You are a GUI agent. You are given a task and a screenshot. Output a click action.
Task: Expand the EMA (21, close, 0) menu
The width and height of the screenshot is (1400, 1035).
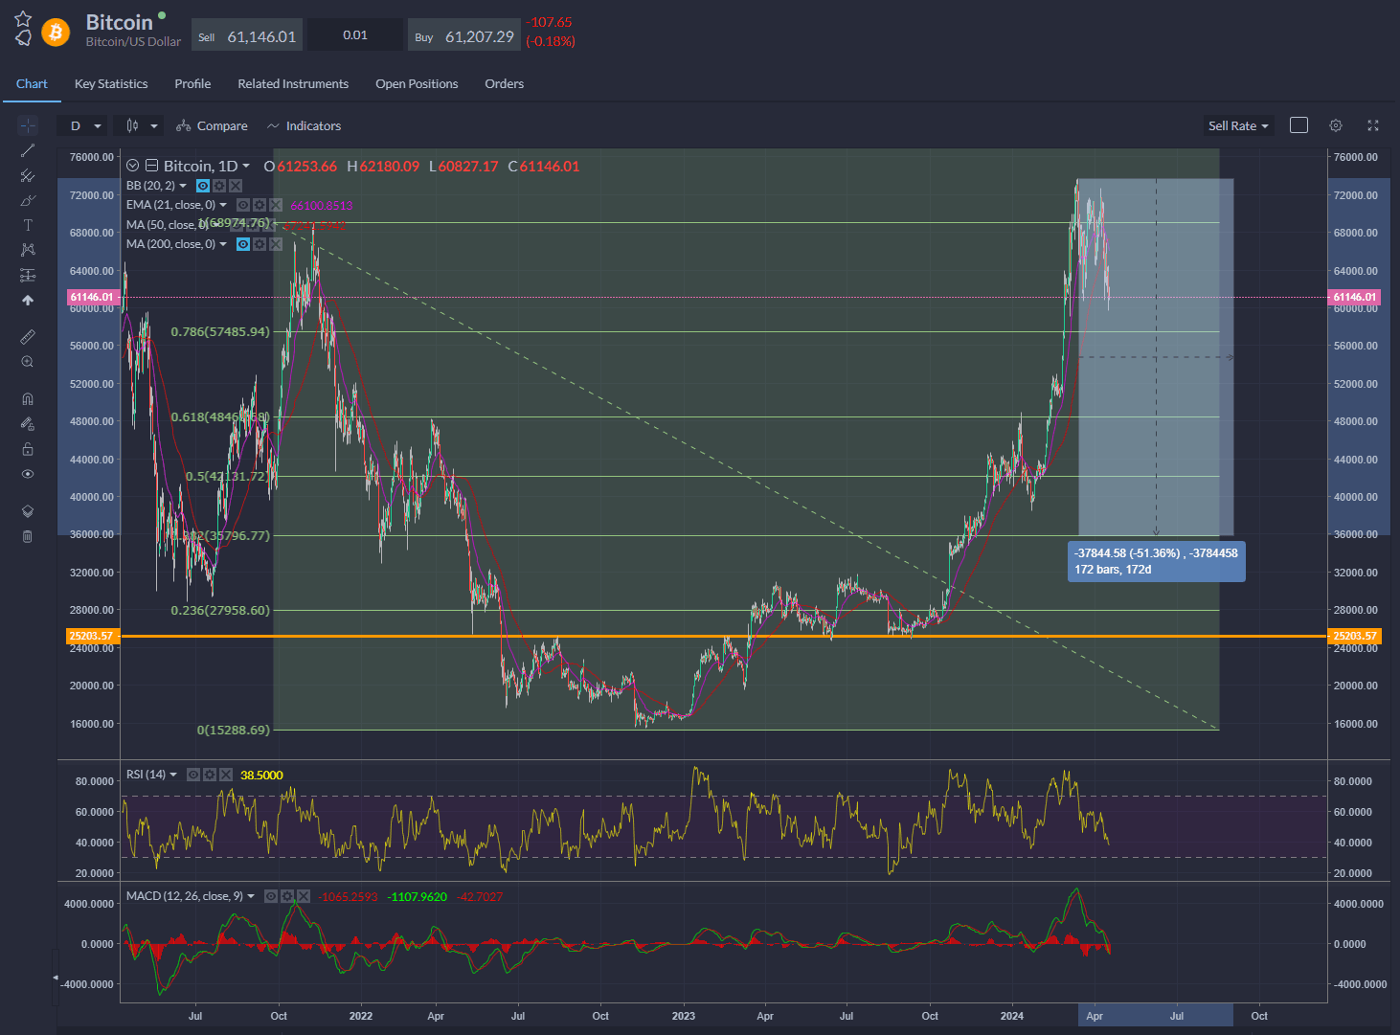coord(223,205)
